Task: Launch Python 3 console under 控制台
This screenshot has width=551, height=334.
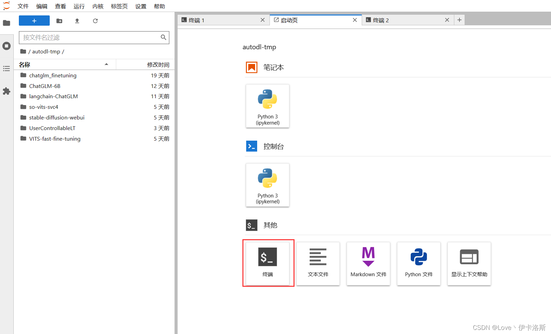Action: pos(268,185)
